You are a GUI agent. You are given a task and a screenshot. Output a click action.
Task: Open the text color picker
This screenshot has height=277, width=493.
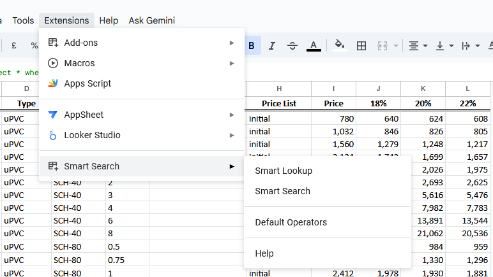tap(314, 46)
